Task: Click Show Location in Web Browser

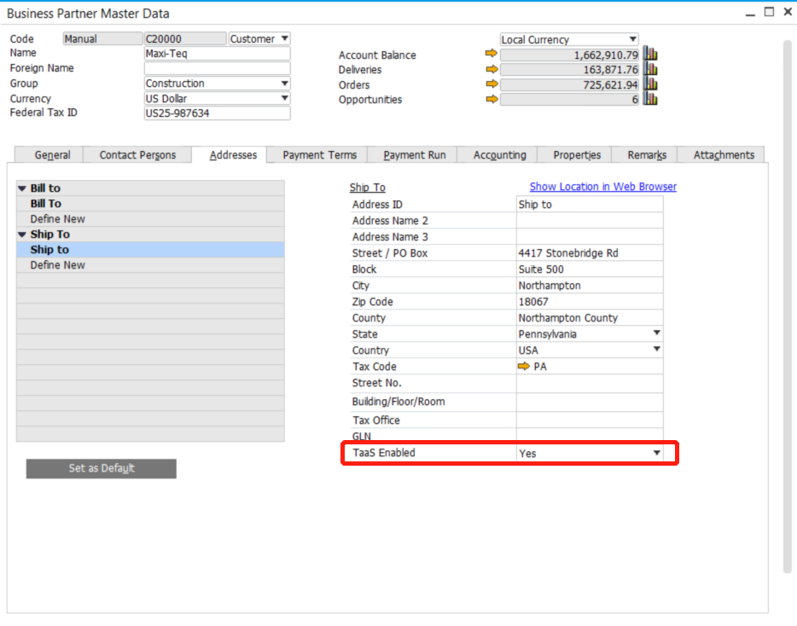Action: [602, 186]
